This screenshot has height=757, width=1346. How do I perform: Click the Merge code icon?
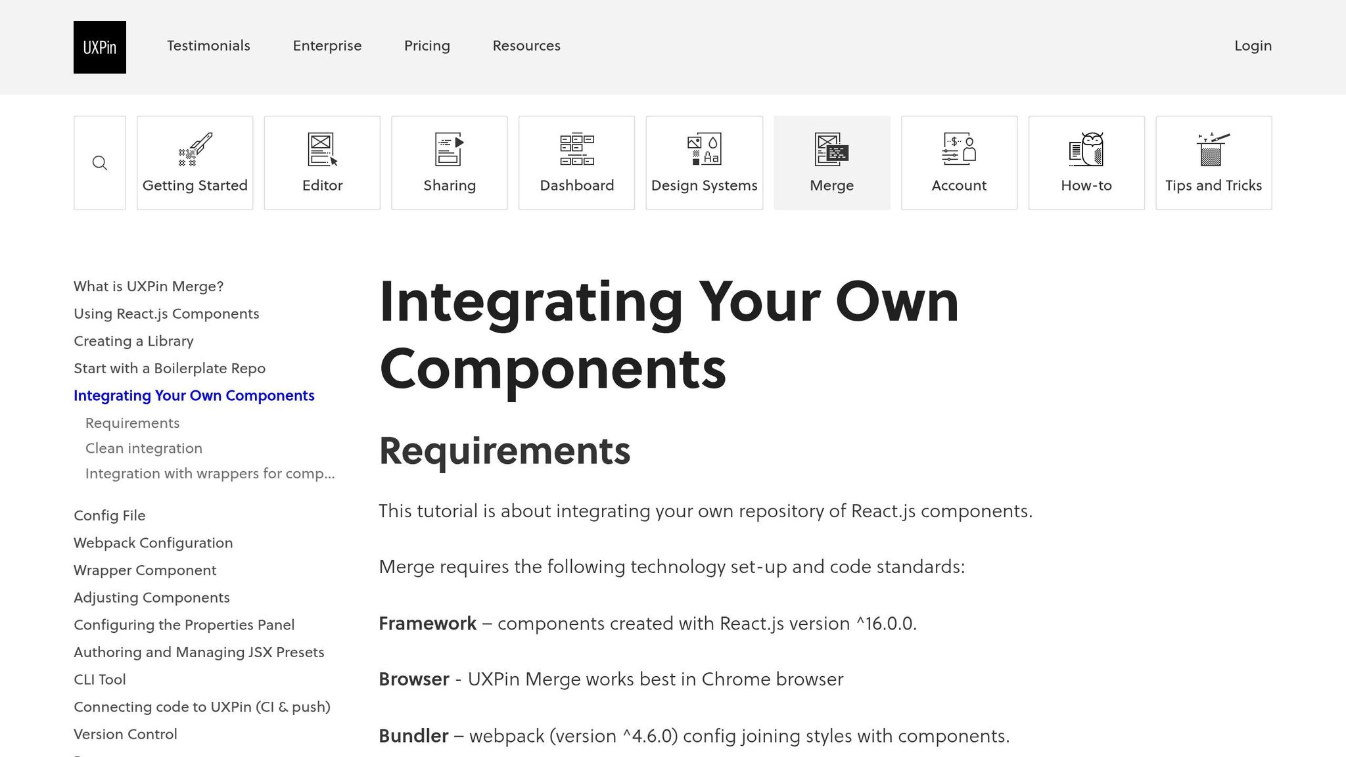[x=832, y=149]
